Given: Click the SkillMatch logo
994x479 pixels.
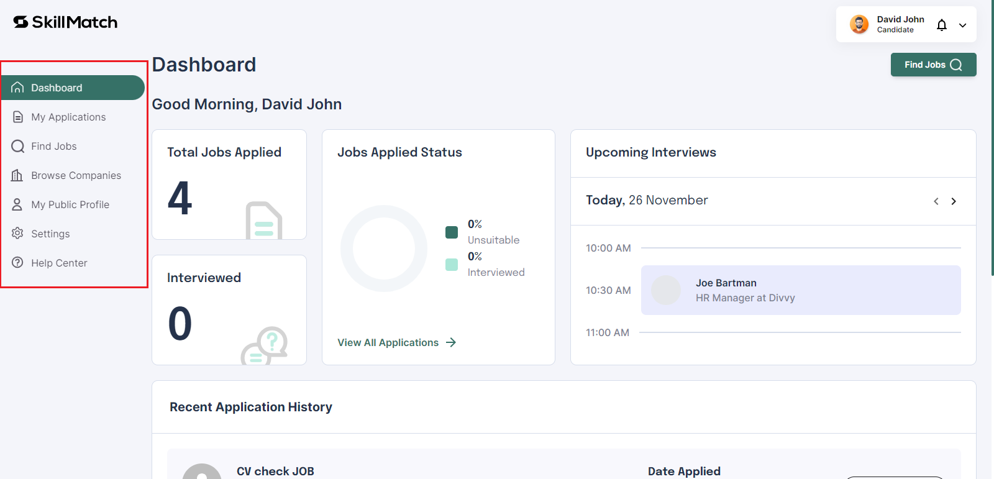Looking at the screenshot, I should [65, 22].
